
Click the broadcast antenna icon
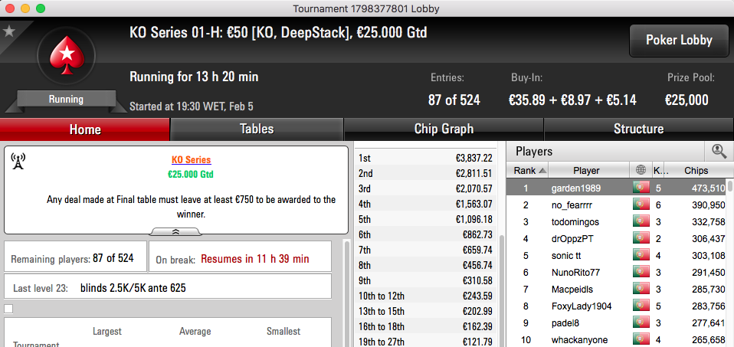coord(18,162)
